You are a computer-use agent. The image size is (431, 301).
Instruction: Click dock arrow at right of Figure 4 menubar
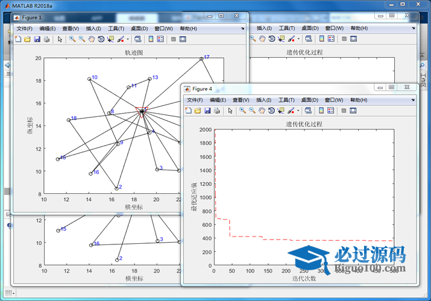412,100
